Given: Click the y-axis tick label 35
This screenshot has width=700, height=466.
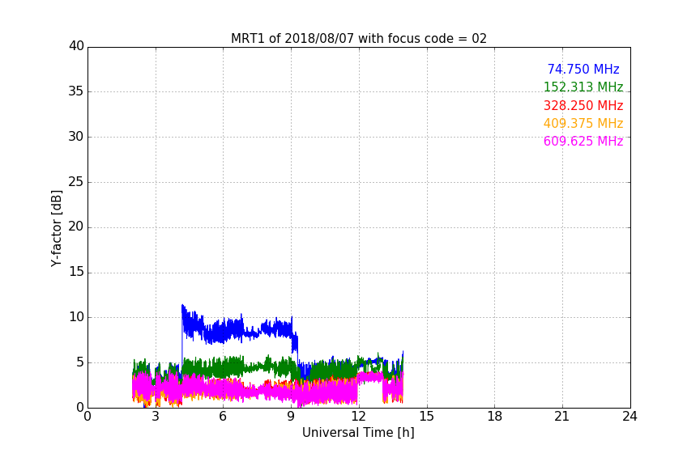Looking at the screenshot, I should pos(76,91).
